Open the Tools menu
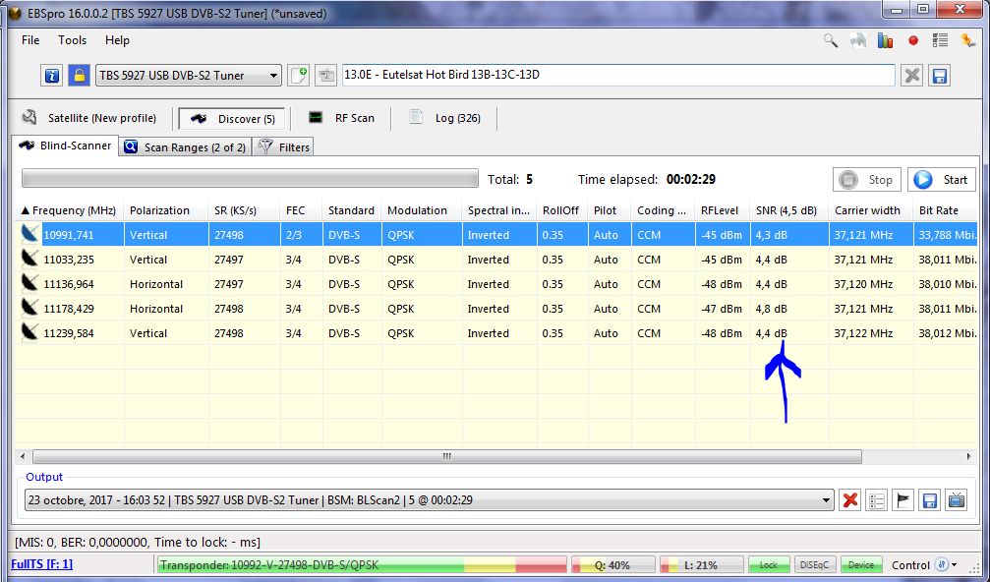Image resolution: width=990 pixels, height=582 pixels. tap(72, 40)
